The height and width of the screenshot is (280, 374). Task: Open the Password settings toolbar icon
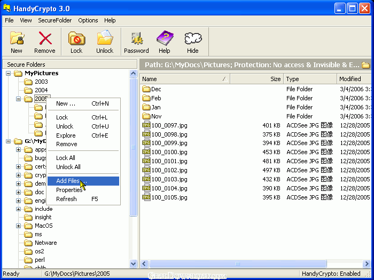point(137,38)
